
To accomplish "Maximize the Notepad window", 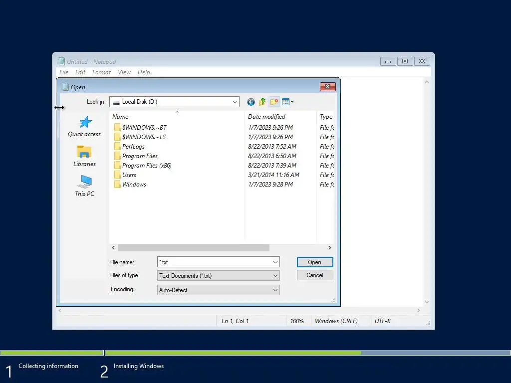I will point(405,61).
